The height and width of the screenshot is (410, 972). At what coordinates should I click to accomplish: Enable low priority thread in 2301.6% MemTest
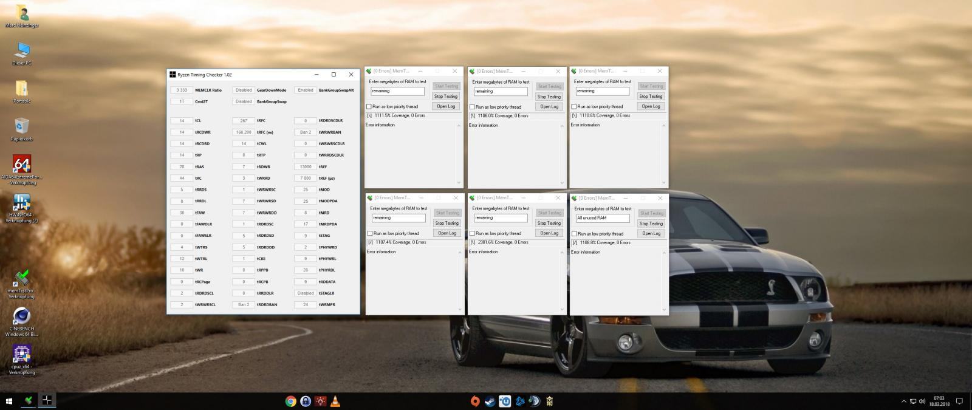tap(472, 233)
